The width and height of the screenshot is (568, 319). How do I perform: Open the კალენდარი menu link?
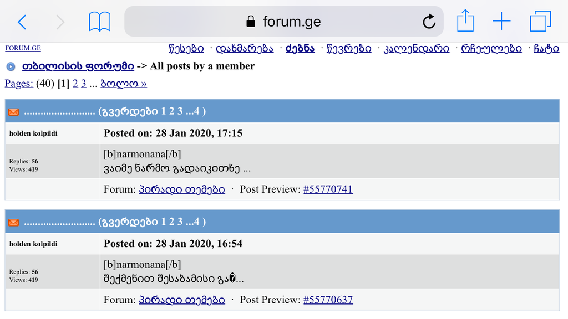[x=416, y=49]
